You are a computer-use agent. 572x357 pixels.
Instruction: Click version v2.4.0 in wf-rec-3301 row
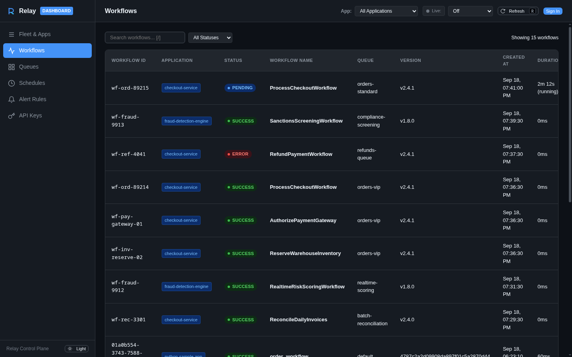click(407, 319)
